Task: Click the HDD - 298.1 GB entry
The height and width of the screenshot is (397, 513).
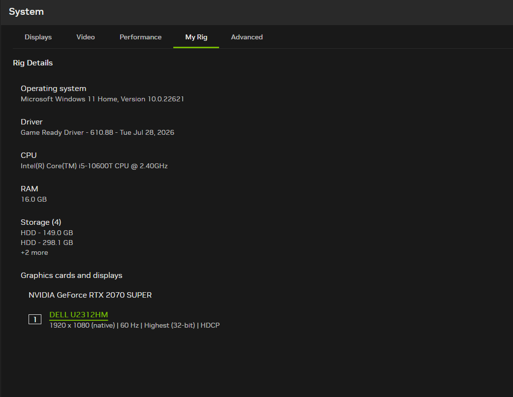Action: pos(47,243)
